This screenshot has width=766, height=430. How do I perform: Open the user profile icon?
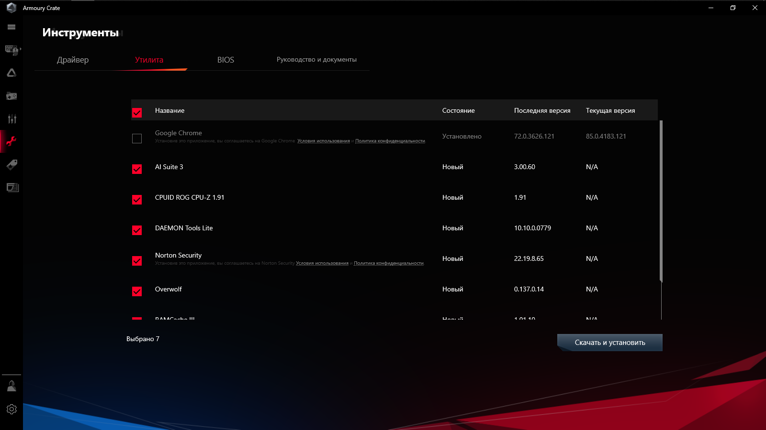11,386
